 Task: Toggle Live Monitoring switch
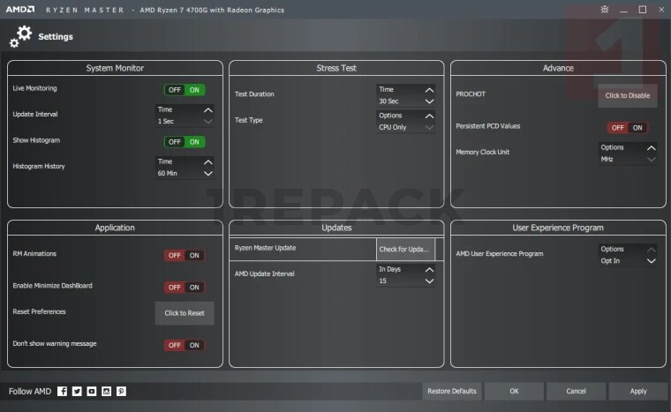(184, 90)
